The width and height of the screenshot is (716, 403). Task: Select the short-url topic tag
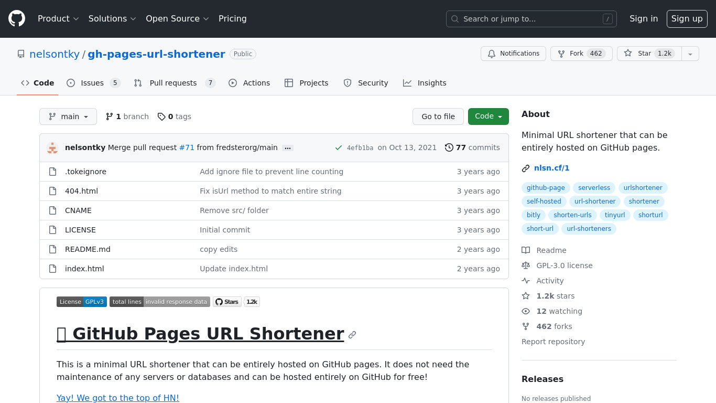(x=540, y=229)
